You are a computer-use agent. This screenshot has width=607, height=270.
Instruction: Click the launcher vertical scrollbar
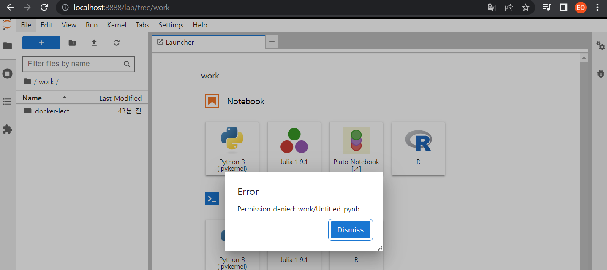click(584, 165)
